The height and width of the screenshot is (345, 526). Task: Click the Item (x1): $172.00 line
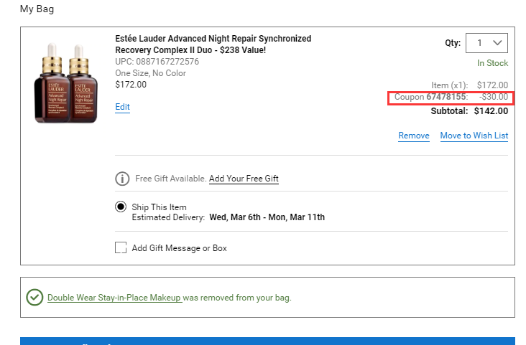pos(470,85)
